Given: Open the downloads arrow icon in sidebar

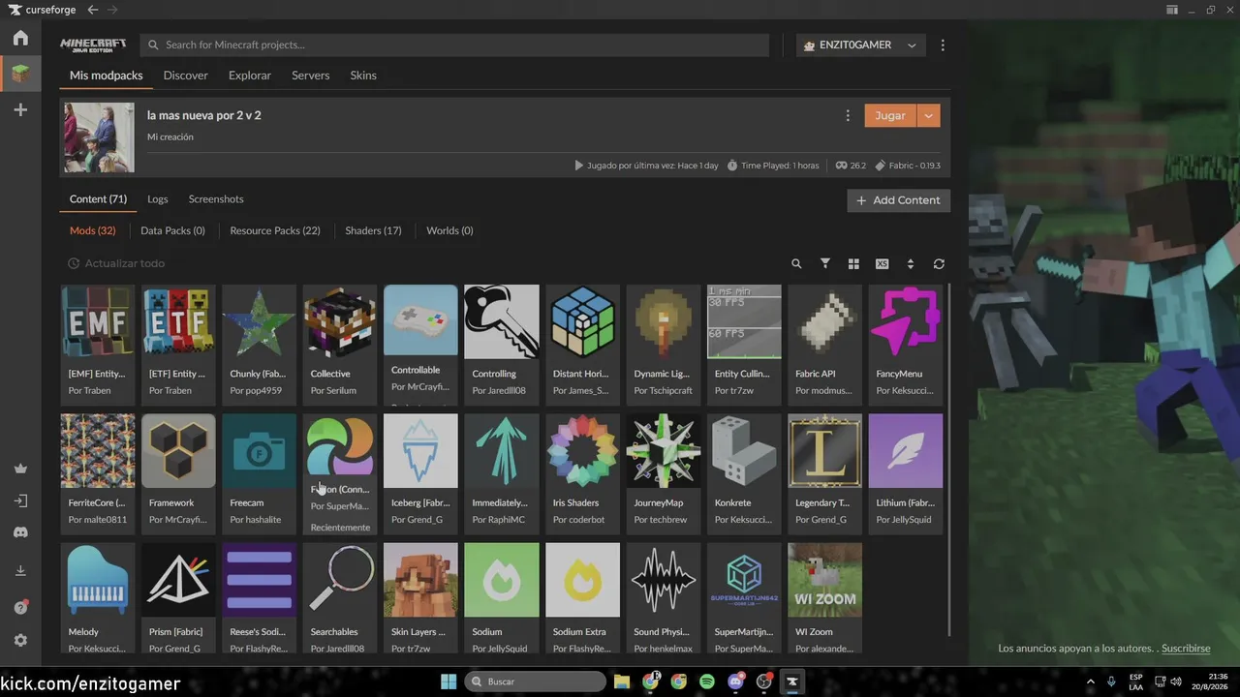Looking at the screenshot, I should coord(20,571).
